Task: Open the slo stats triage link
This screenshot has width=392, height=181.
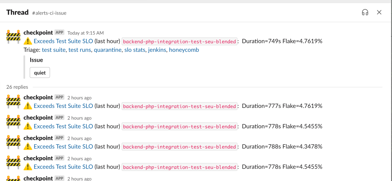Action: click(x=134, y=50)
